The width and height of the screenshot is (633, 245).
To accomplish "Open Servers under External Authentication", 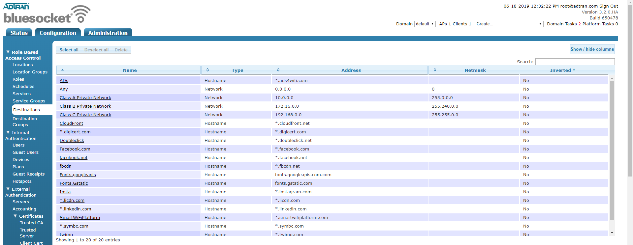I will click(x=21, y=202).
